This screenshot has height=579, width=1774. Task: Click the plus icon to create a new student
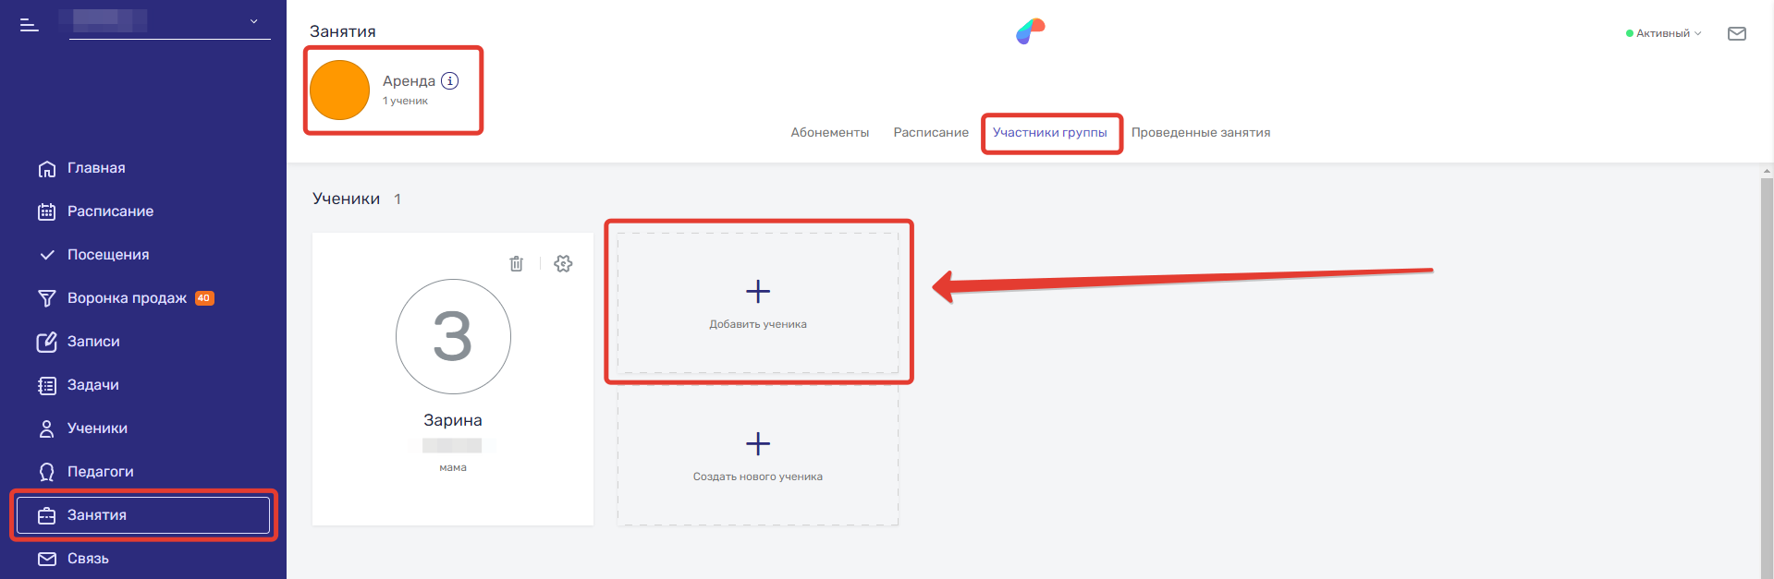758,444
